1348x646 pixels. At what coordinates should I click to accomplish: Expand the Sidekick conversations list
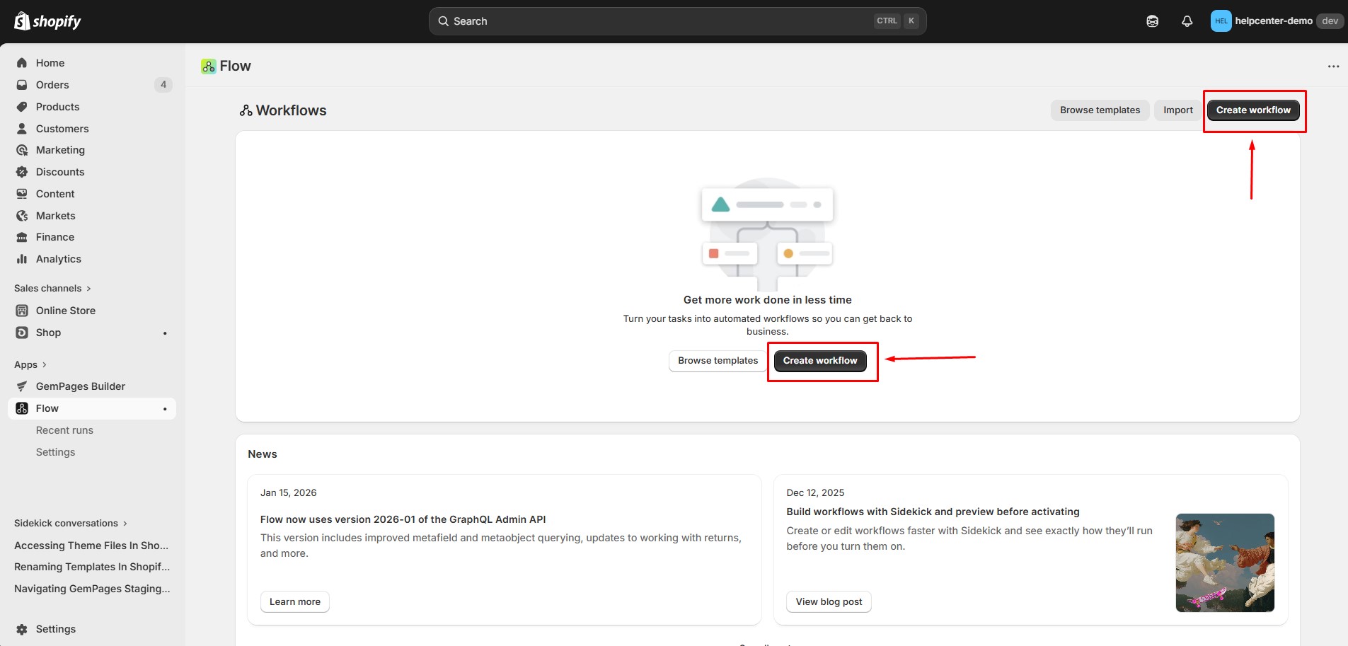click(71, 523)
